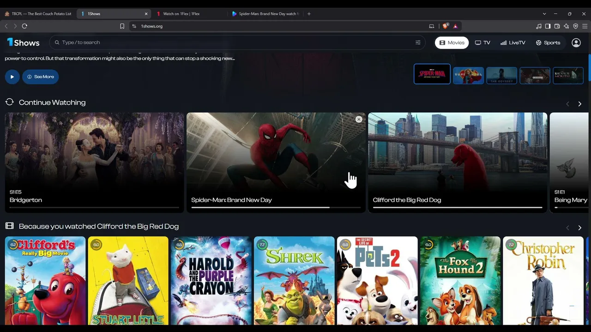The width and height of the screenshot is (591, 332).
Task: Open The Fox and the Hound 2 poster
Action: [460, 281]
